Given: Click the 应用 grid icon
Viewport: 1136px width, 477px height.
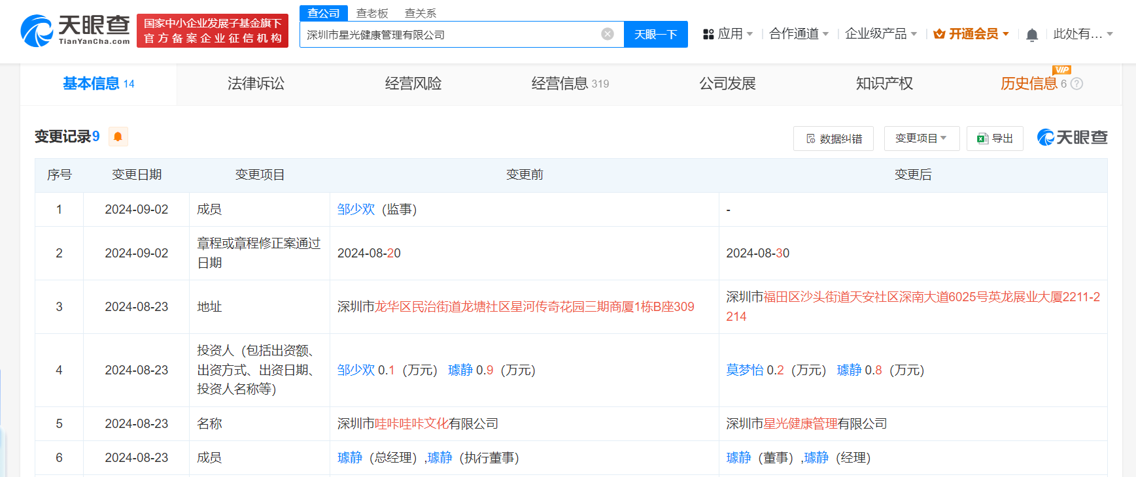Looking at the screenshot, I should (x=708, y=34).
